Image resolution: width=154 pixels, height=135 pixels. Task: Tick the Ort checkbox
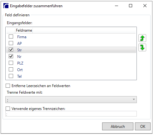(11, 70)
